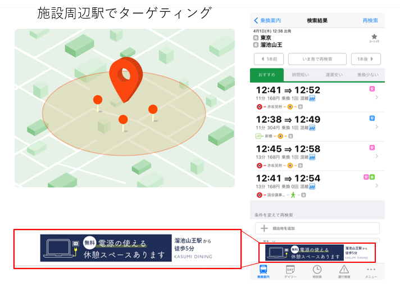Click the enlarged 休憩スペース banner ad

tap(127, 248)
